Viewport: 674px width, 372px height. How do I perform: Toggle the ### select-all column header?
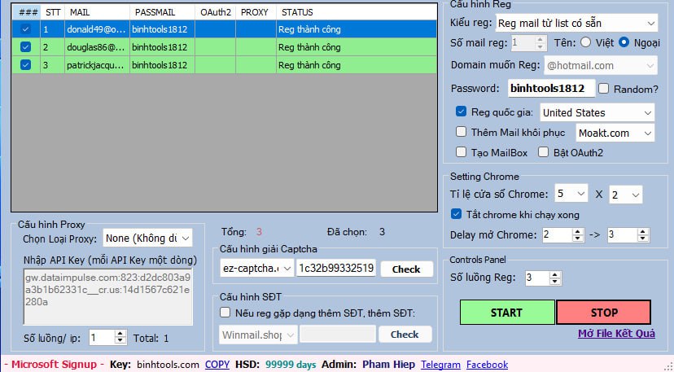pyautogui.click(x=28, y=12)
